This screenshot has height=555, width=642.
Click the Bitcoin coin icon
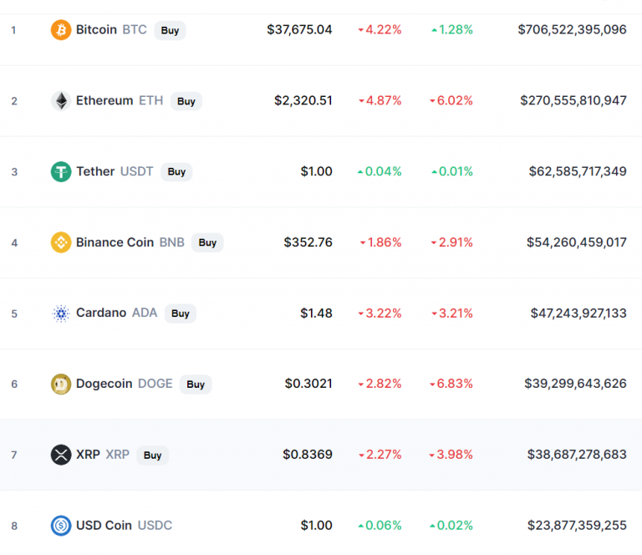coord(61,30)
